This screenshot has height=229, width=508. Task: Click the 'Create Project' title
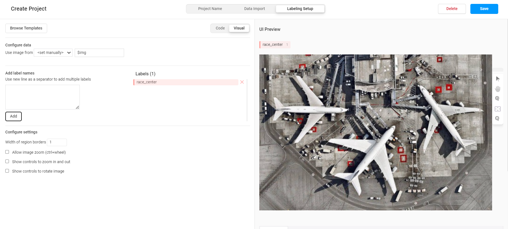(x=29, y=9)
